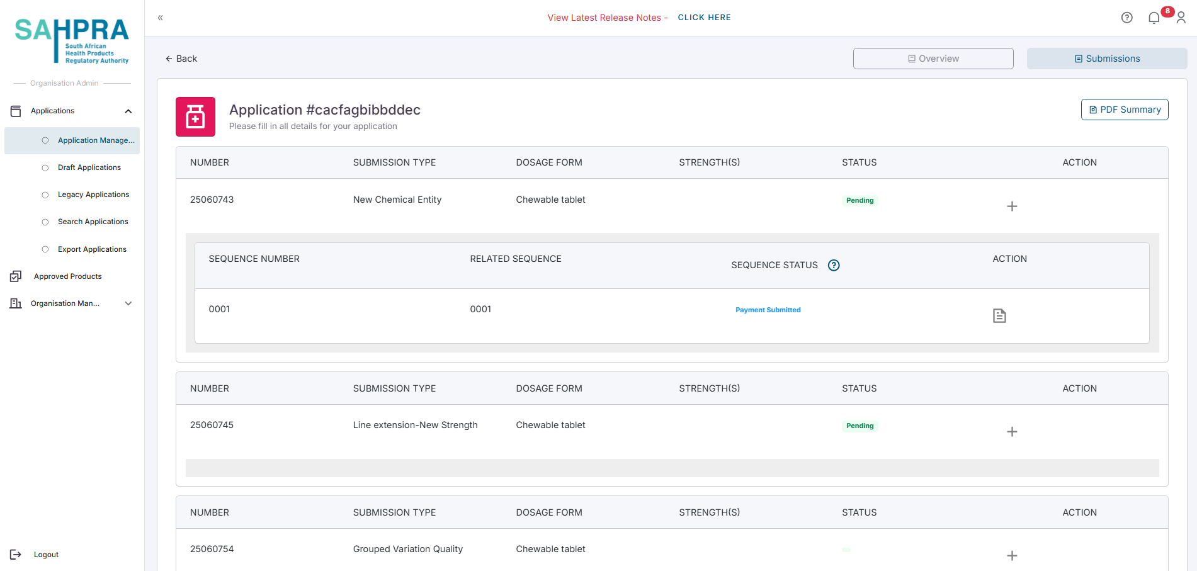Select Draft Applications in sidebar

(89, 167)
